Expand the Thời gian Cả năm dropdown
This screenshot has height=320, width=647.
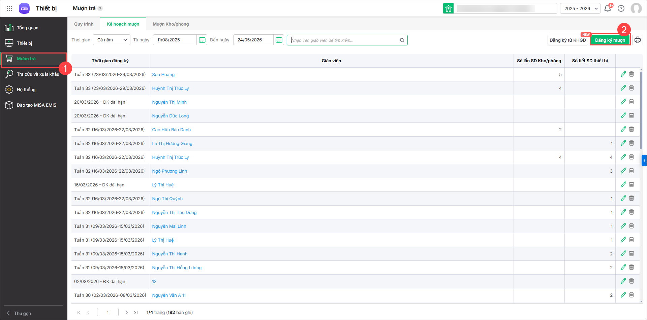tap(112, 40)
